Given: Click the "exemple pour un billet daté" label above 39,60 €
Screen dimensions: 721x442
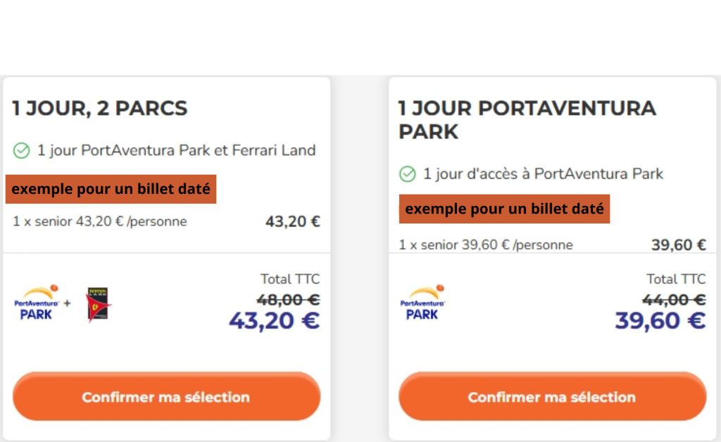Looking at the screenshot, I should (504, 209).
